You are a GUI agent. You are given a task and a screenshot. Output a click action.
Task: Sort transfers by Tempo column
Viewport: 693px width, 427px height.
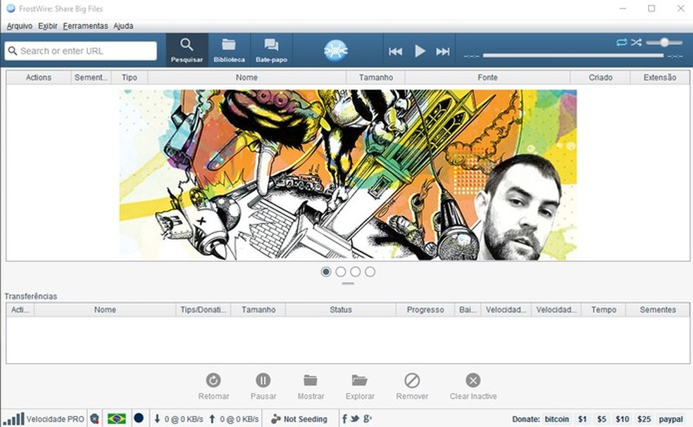pyautogui.click(x=604, y=310)
